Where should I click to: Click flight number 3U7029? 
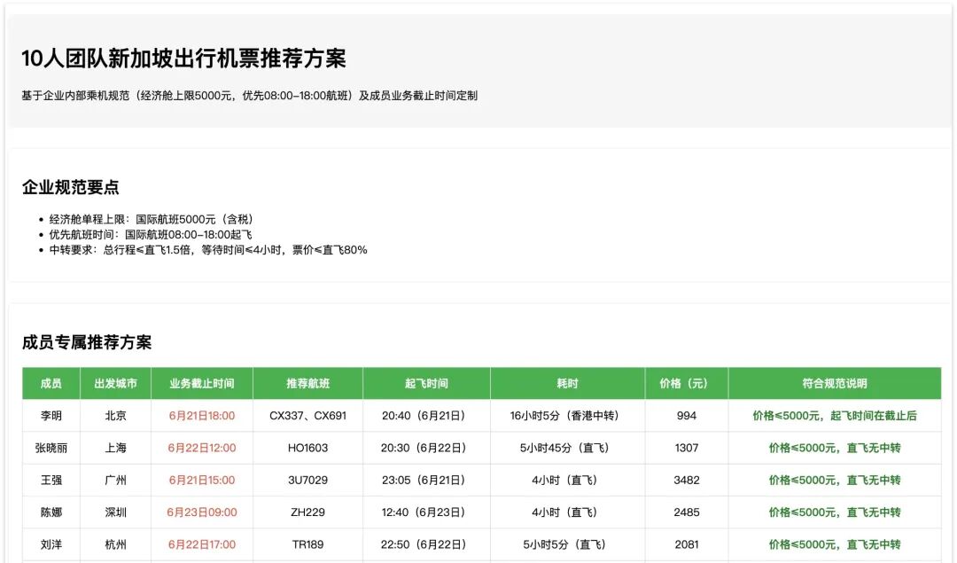(x=307, y=481)
